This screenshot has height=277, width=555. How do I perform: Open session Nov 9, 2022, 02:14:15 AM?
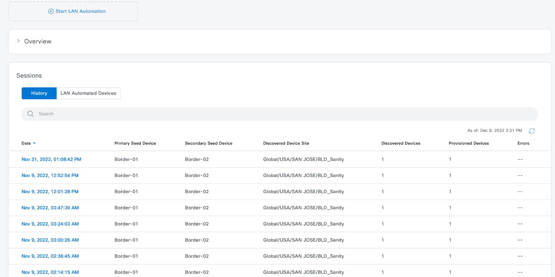click(50, 272)
